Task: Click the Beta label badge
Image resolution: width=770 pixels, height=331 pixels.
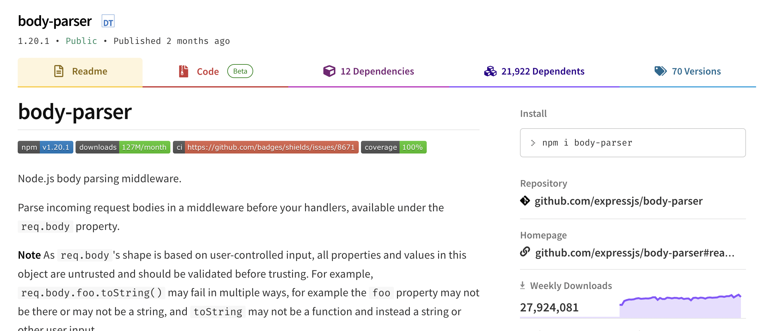Action: tap(240, 71)
